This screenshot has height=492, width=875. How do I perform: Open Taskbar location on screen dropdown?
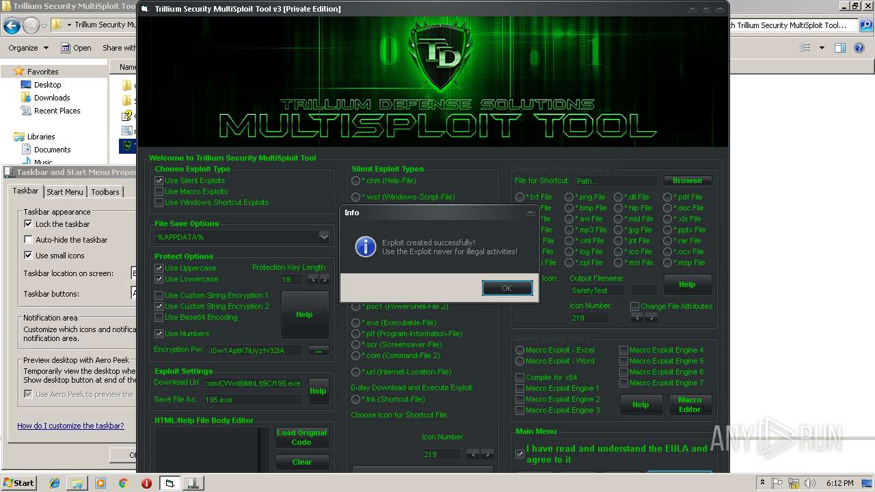pyautogui.click(x=135, y=273)
